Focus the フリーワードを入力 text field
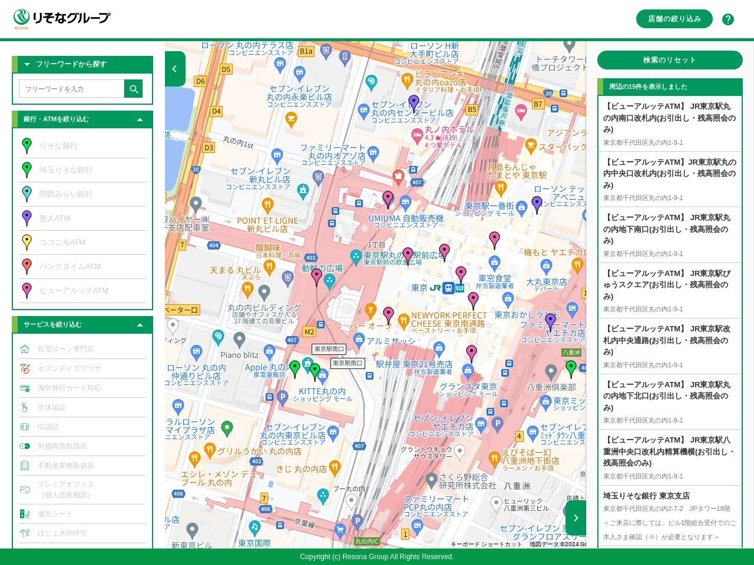 [71, 89]
